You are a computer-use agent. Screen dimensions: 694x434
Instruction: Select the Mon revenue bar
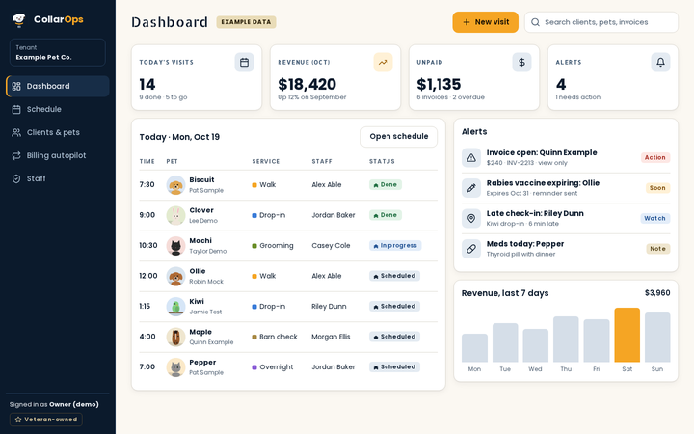[x=474, y=348]
